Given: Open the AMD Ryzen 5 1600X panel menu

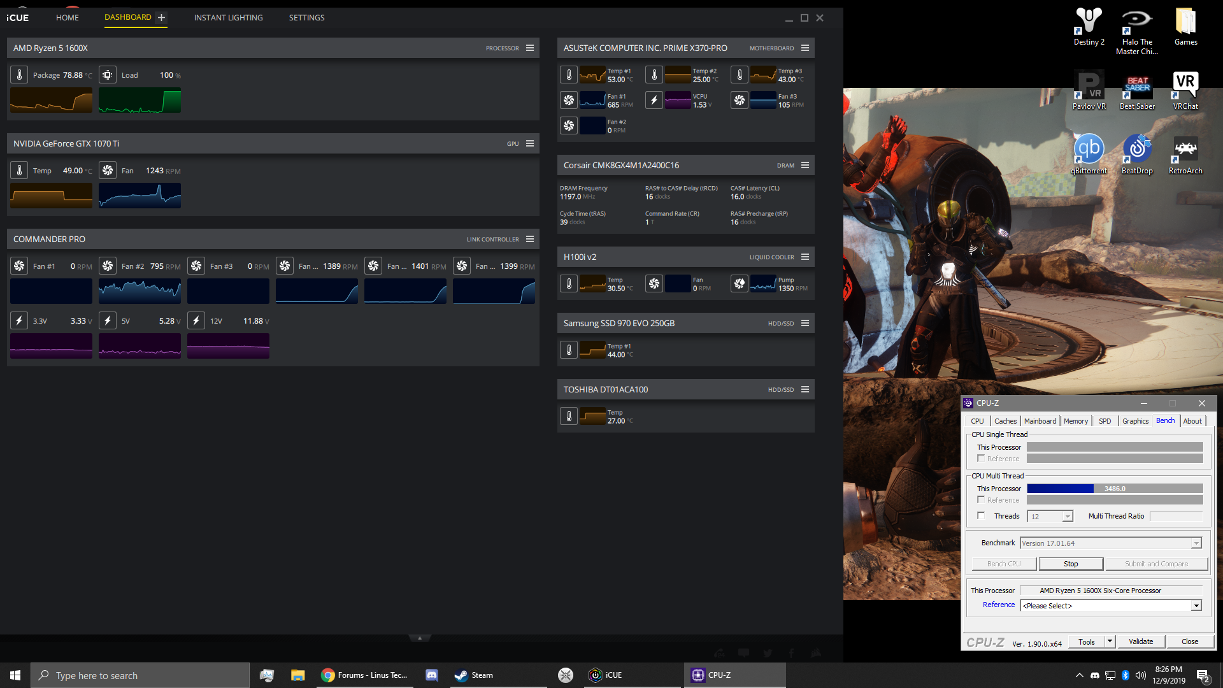Looking at the screenshot, I should coord(530,48).
